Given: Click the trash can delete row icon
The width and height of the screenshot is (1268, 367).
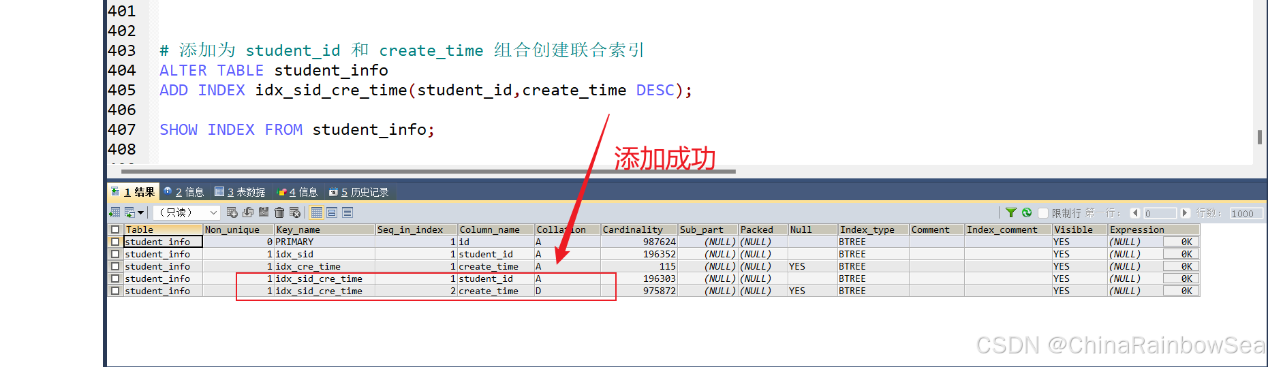Looking at the screenshot, I should point(279,213).
